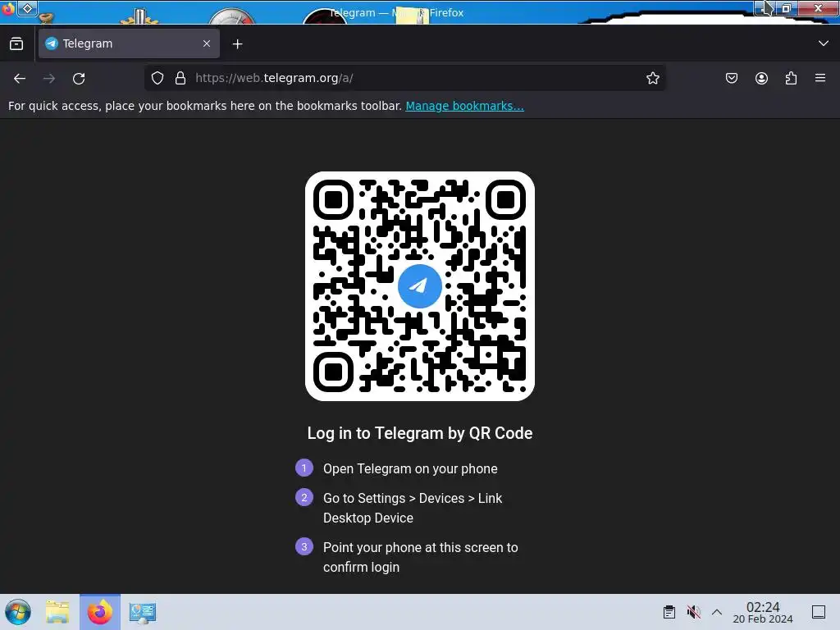Click 'Open Telegram on your phone' text
840x630 pixels.
click(x=410, y=468)
